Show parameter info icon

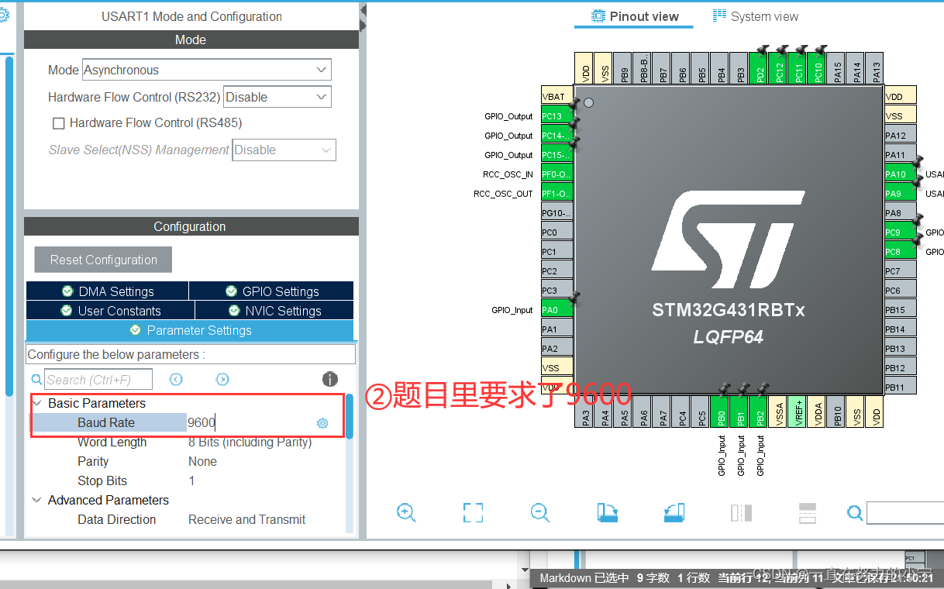pyautogui.click(x=330, y=379)
